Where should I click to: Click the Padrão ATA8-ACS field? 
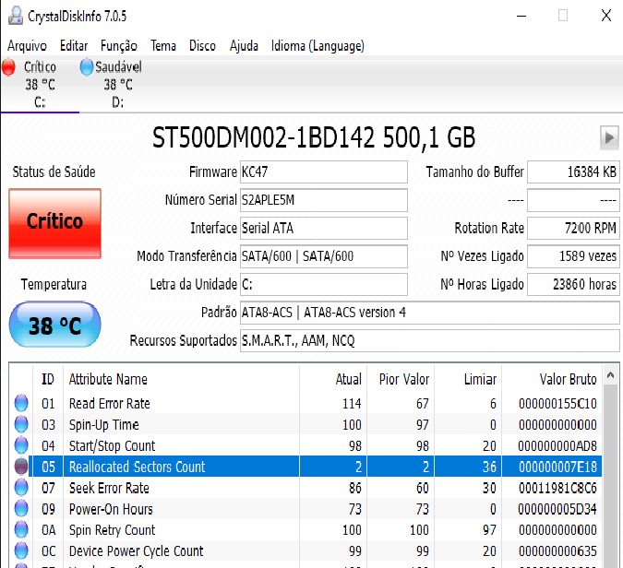[429, 313]
